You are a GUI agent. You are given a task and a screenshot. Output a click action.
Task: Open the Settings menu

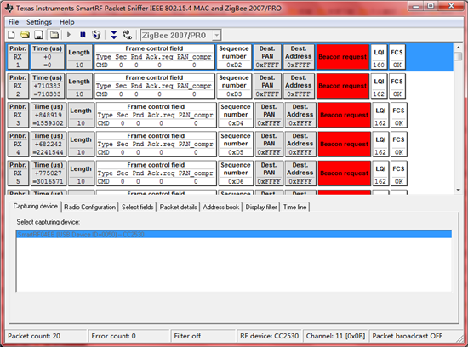point(39,22)
